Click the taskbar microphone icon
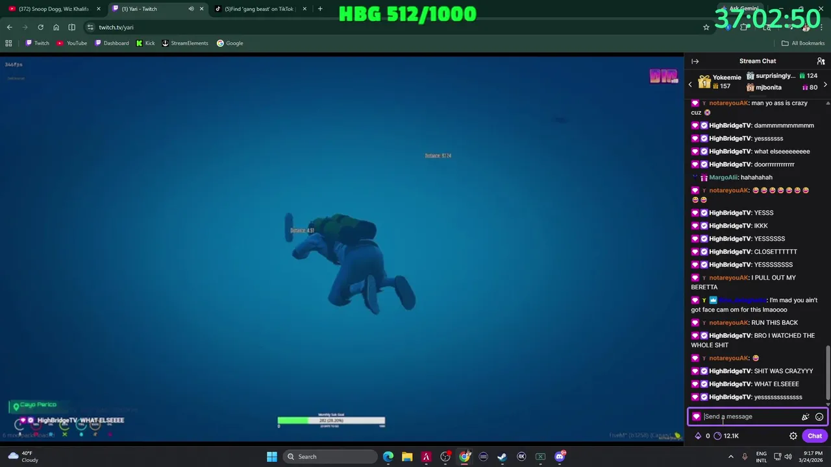 pos(745,457)
